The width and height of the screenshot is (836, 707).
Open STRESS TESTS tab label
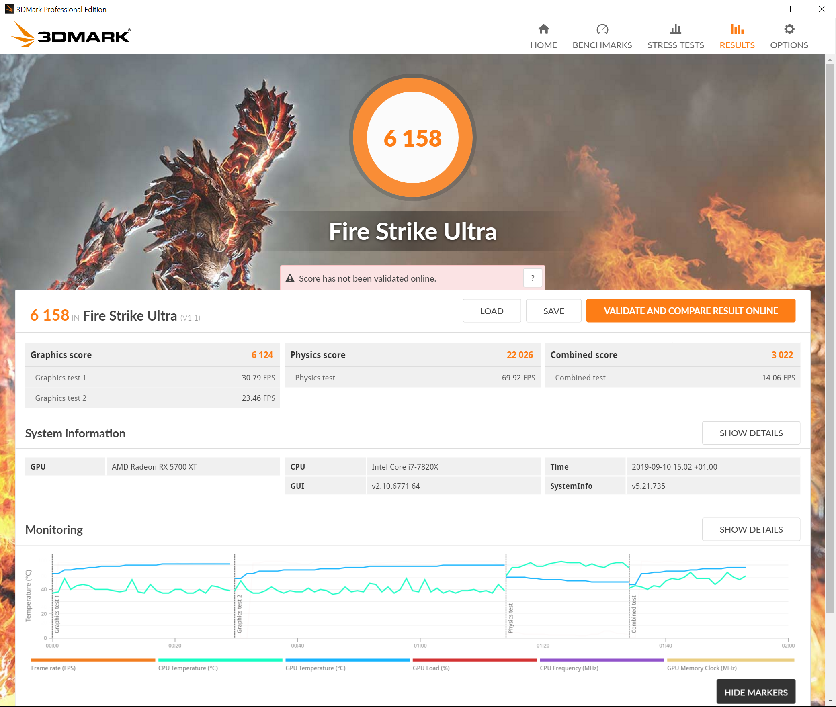pyautogui.click(x=676, y=45)
